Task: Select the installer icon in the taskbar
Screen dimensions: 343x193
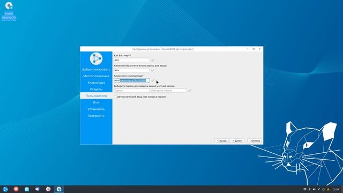Action: (59, 189)
